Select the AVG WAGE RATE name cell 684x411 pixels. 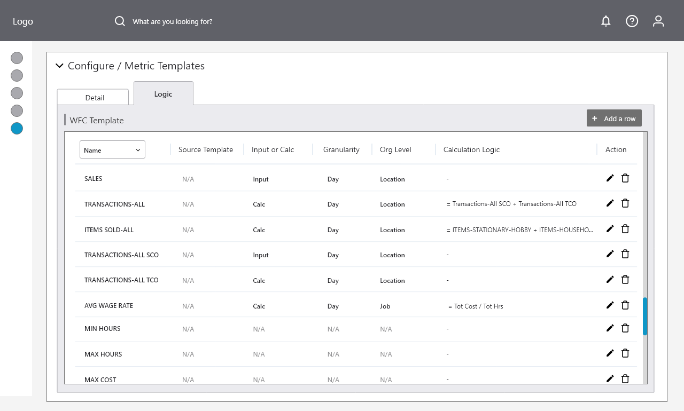108,305
